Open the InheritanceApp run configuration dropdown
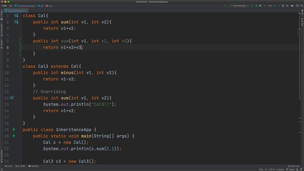 coord(239,6)
